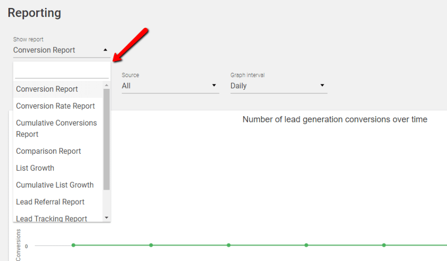Click the dropdown list scroll up arrow
The height and width of the screenshot is (261, 447).
coord(107,85)
